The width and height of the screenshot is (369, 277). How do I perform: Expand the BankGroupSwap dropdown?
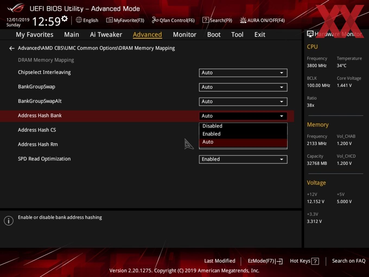tap(243, 87)
